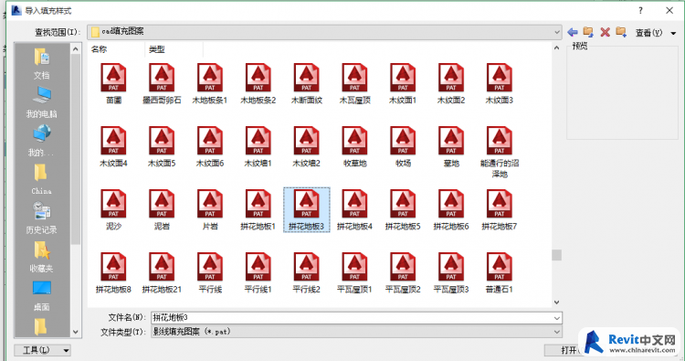Click the file list scrollbar thumb

point(556,255)
